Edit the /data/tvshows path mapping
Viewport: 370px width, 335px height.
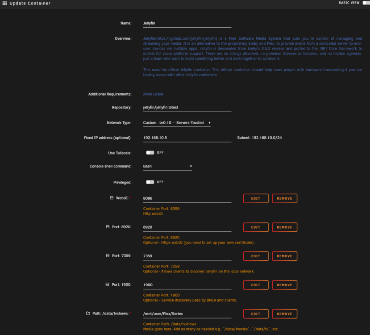[256, 314]
